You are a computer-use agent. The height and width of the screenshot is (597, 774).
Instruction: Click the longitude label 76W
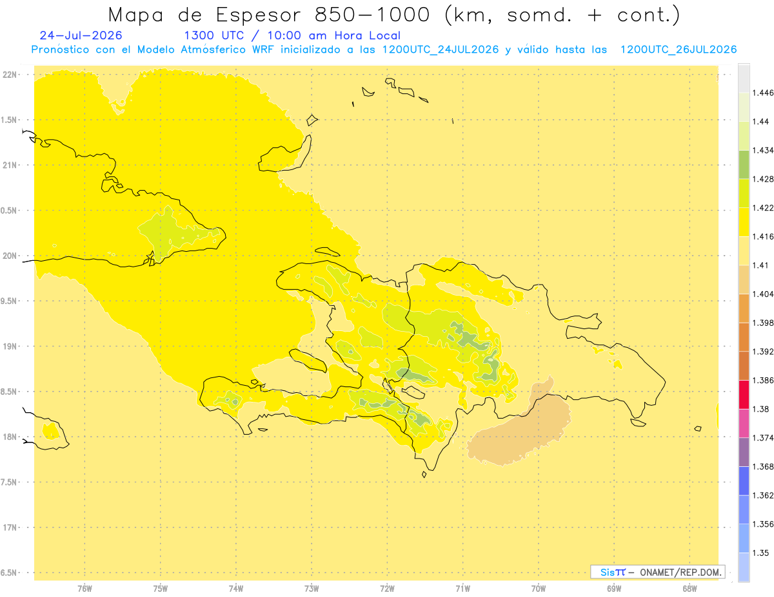click(84, 587)
